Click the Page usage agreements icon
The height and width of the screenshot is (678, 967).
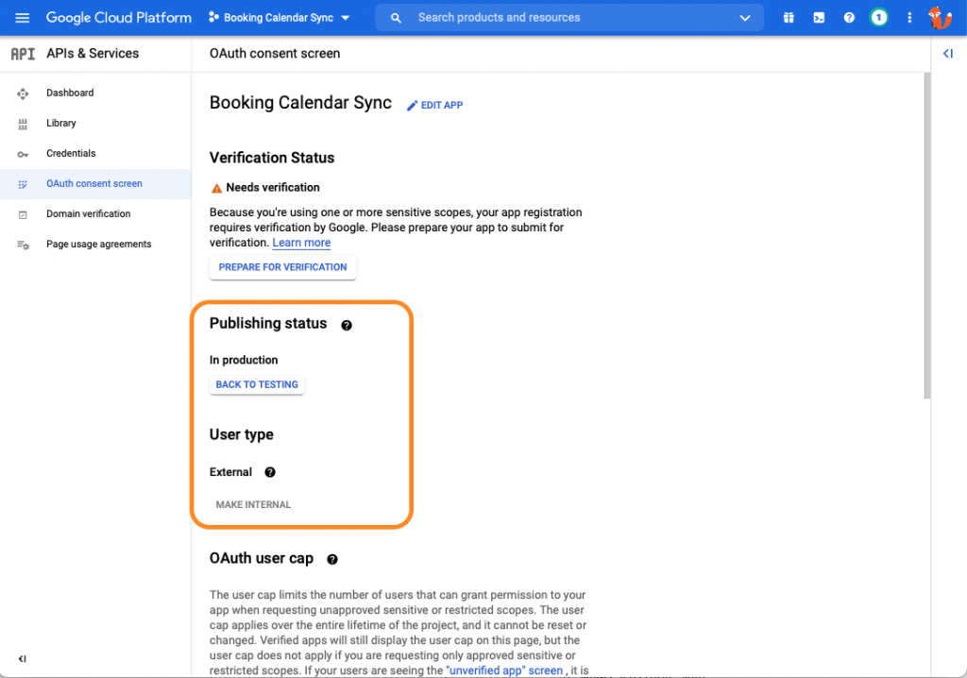point(23,245)
